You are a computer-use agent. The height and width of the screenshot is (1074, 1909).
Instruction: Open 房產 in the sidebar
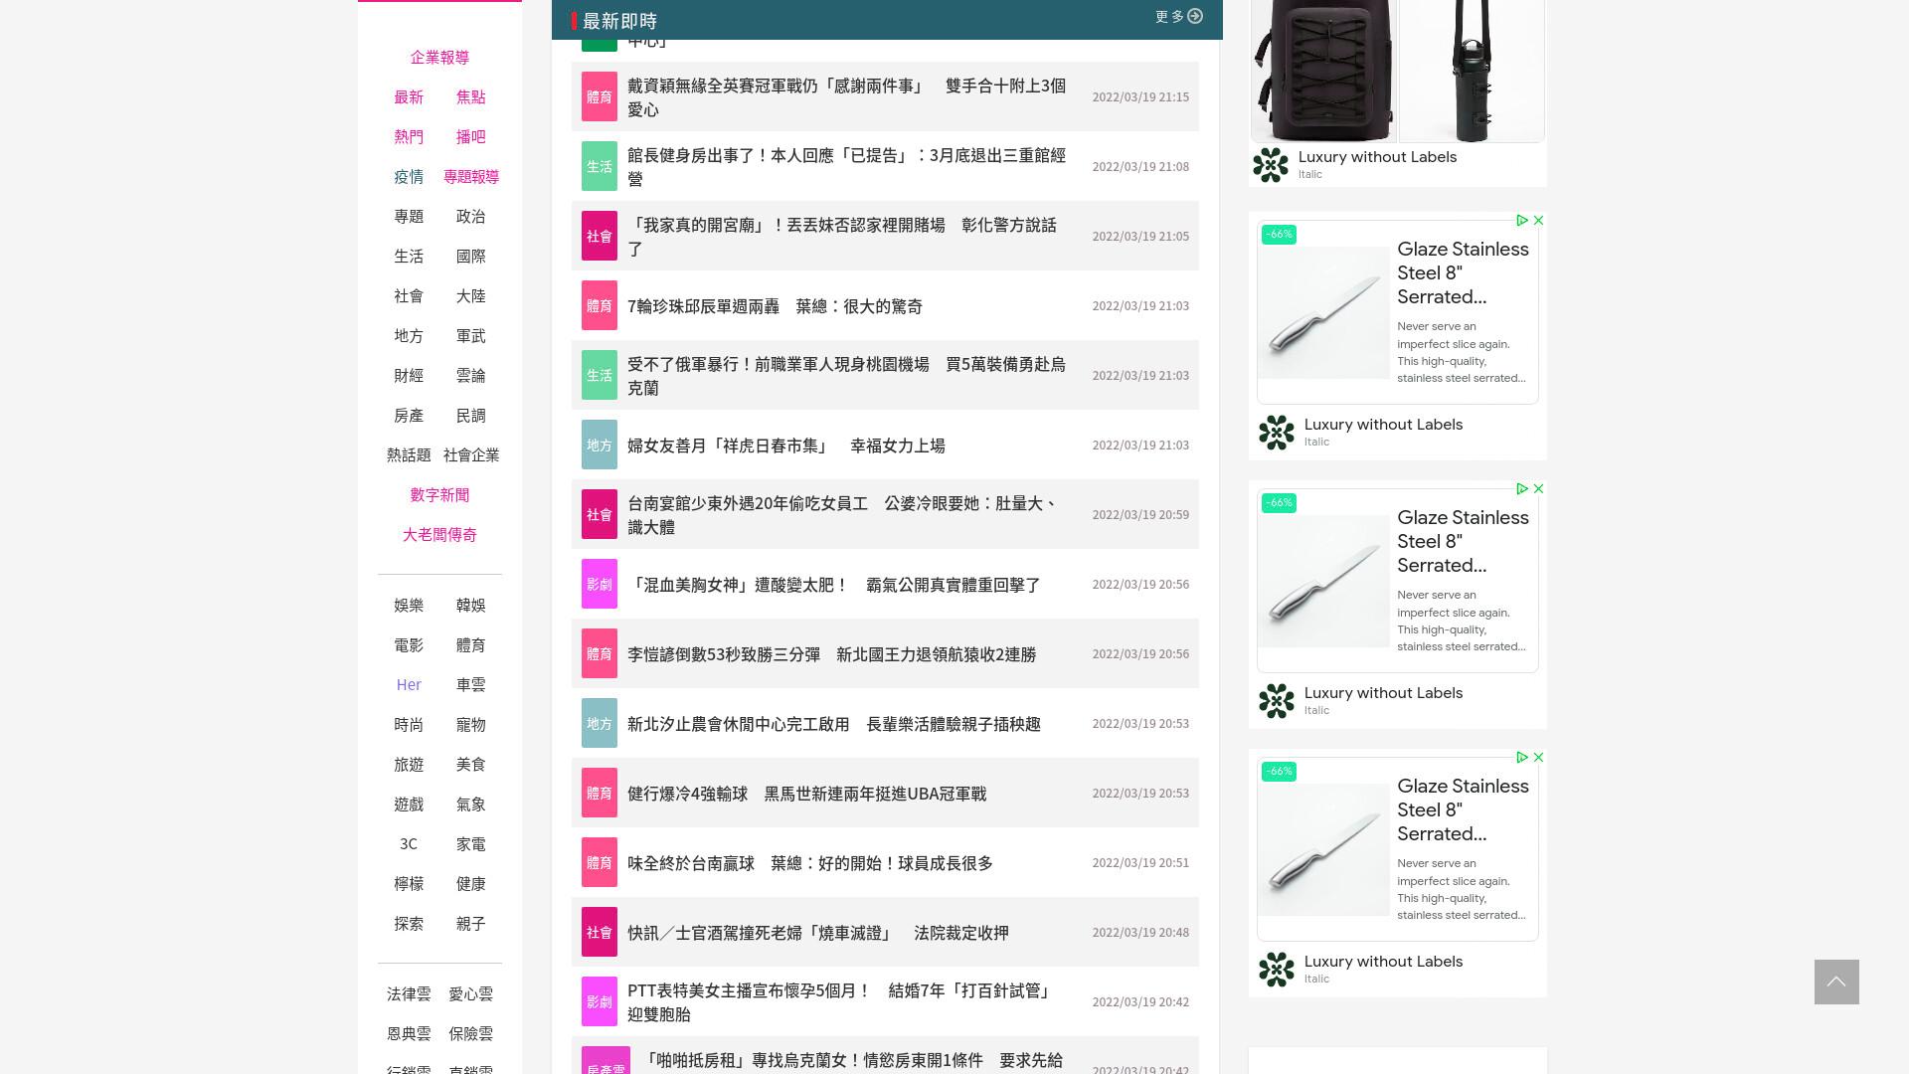pos(409,416)
